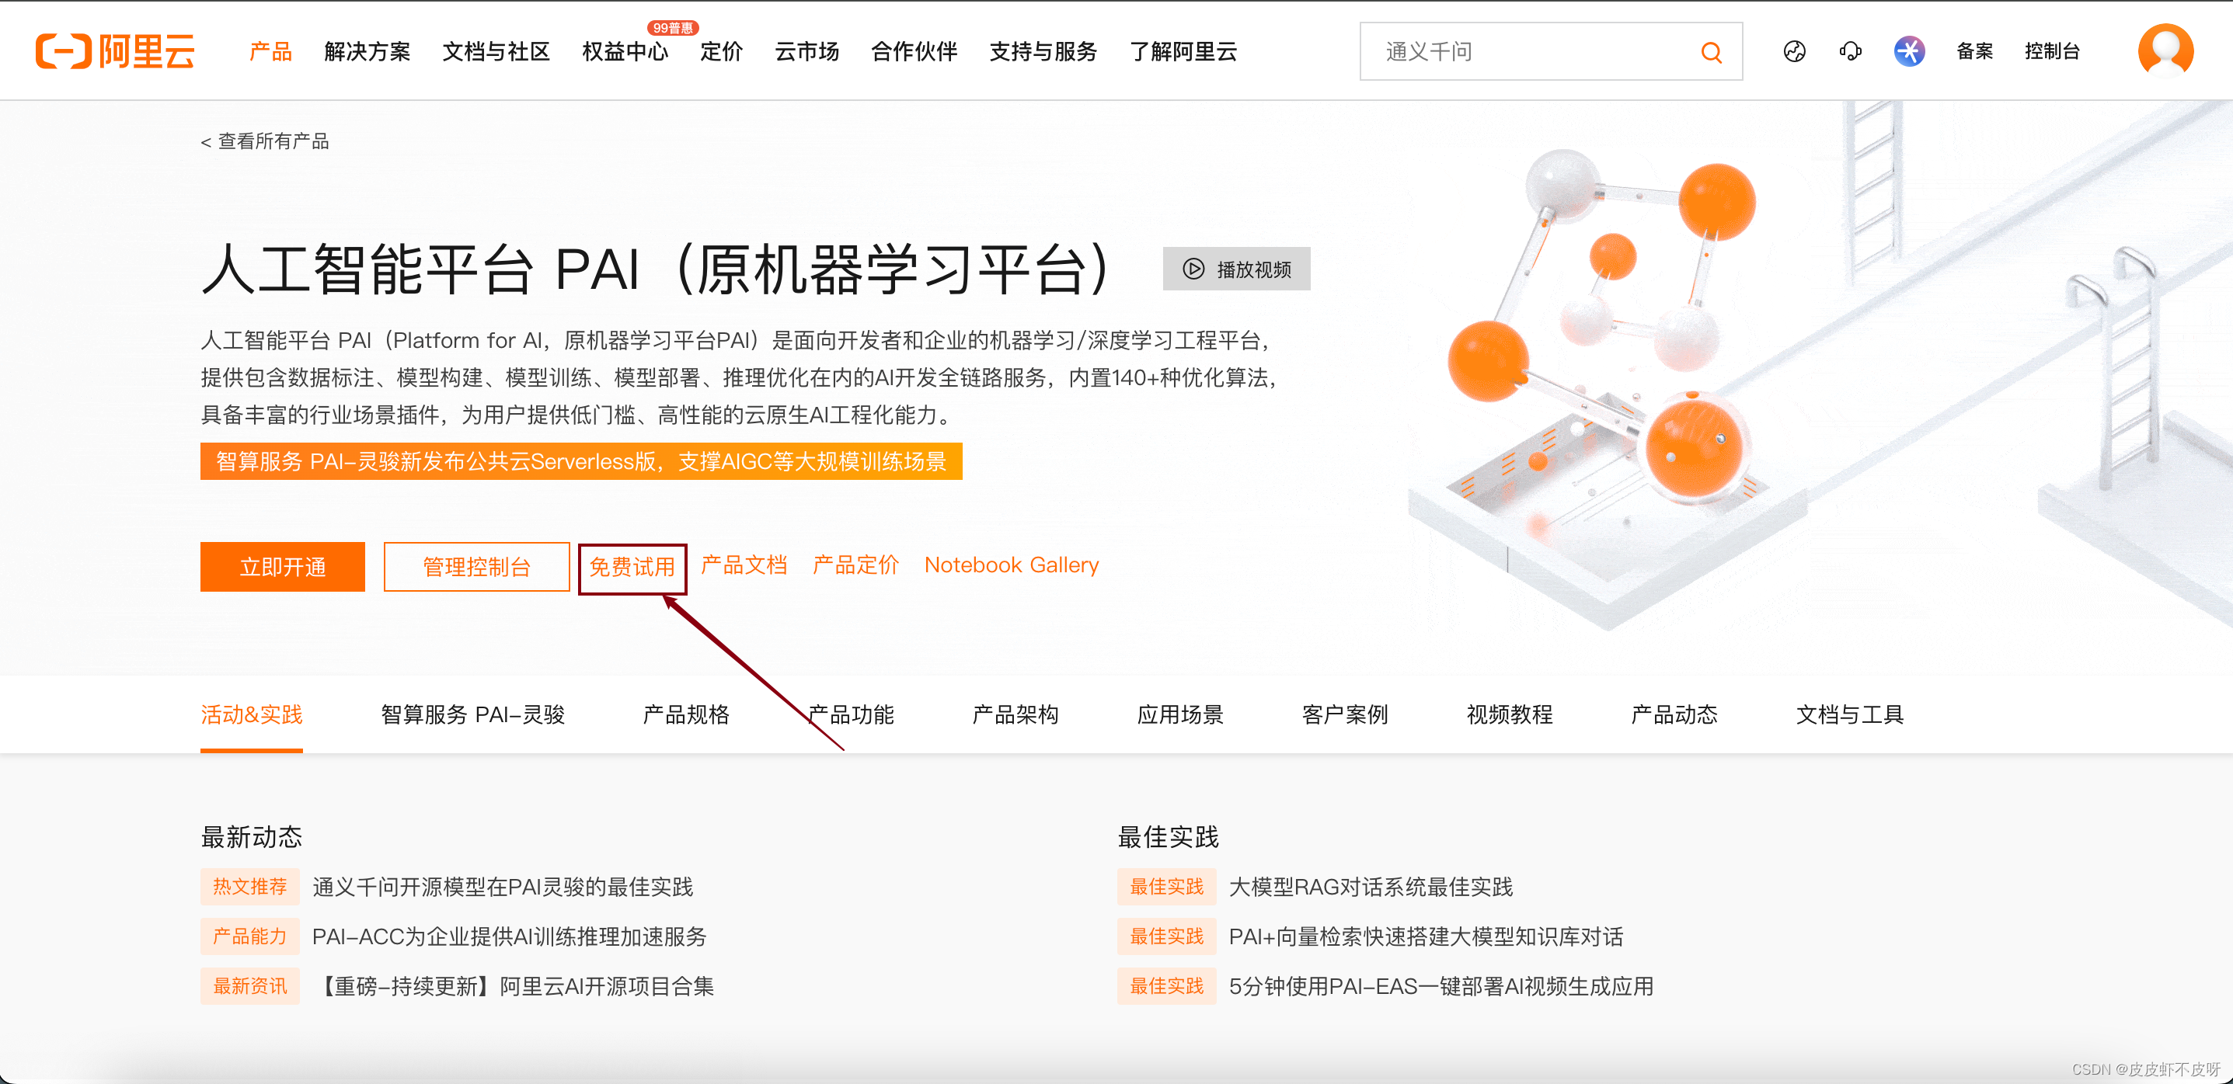Go back via 查看所有产品 link
Viewport: 2233px width, 1084px height.
tap(265, 141)
